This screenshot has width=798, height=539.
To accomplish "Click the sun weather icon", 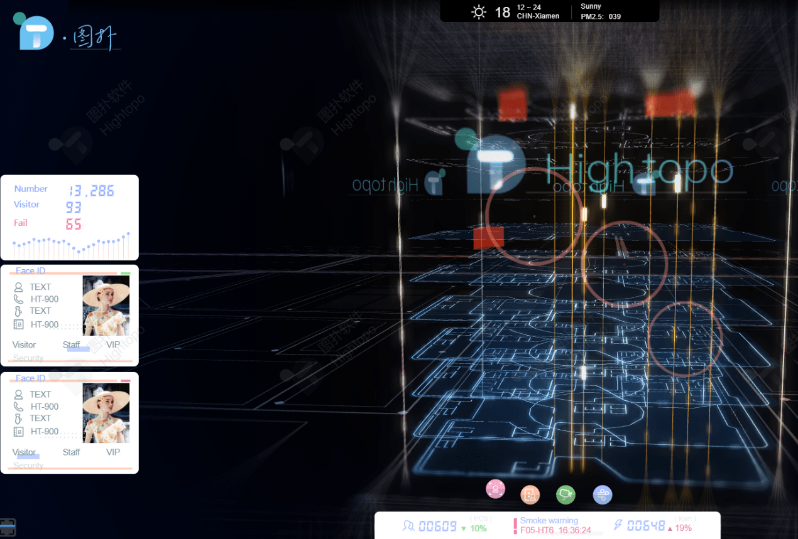I will 479,12.
